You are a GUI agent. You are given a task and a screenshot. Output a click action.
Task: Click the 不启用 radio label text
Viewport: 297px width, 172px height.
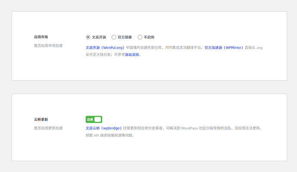[149, 37]
